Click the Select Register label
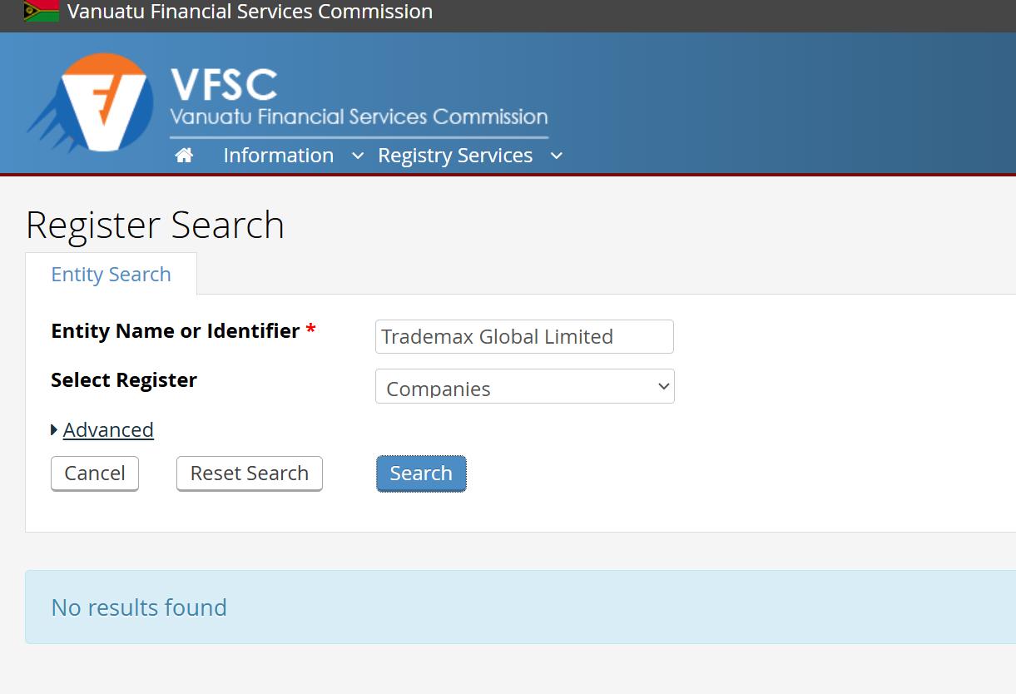The height and width of the screenshot is (694, 1016). 124,380
